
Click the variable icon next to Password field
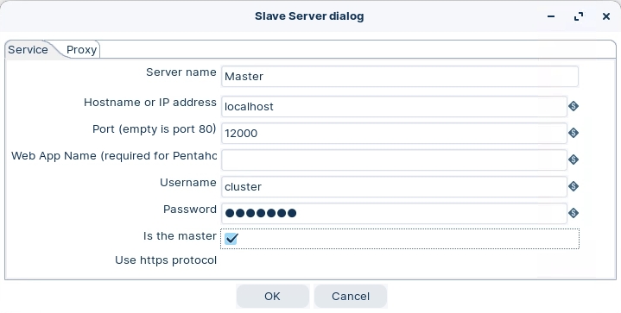point(573,213)
